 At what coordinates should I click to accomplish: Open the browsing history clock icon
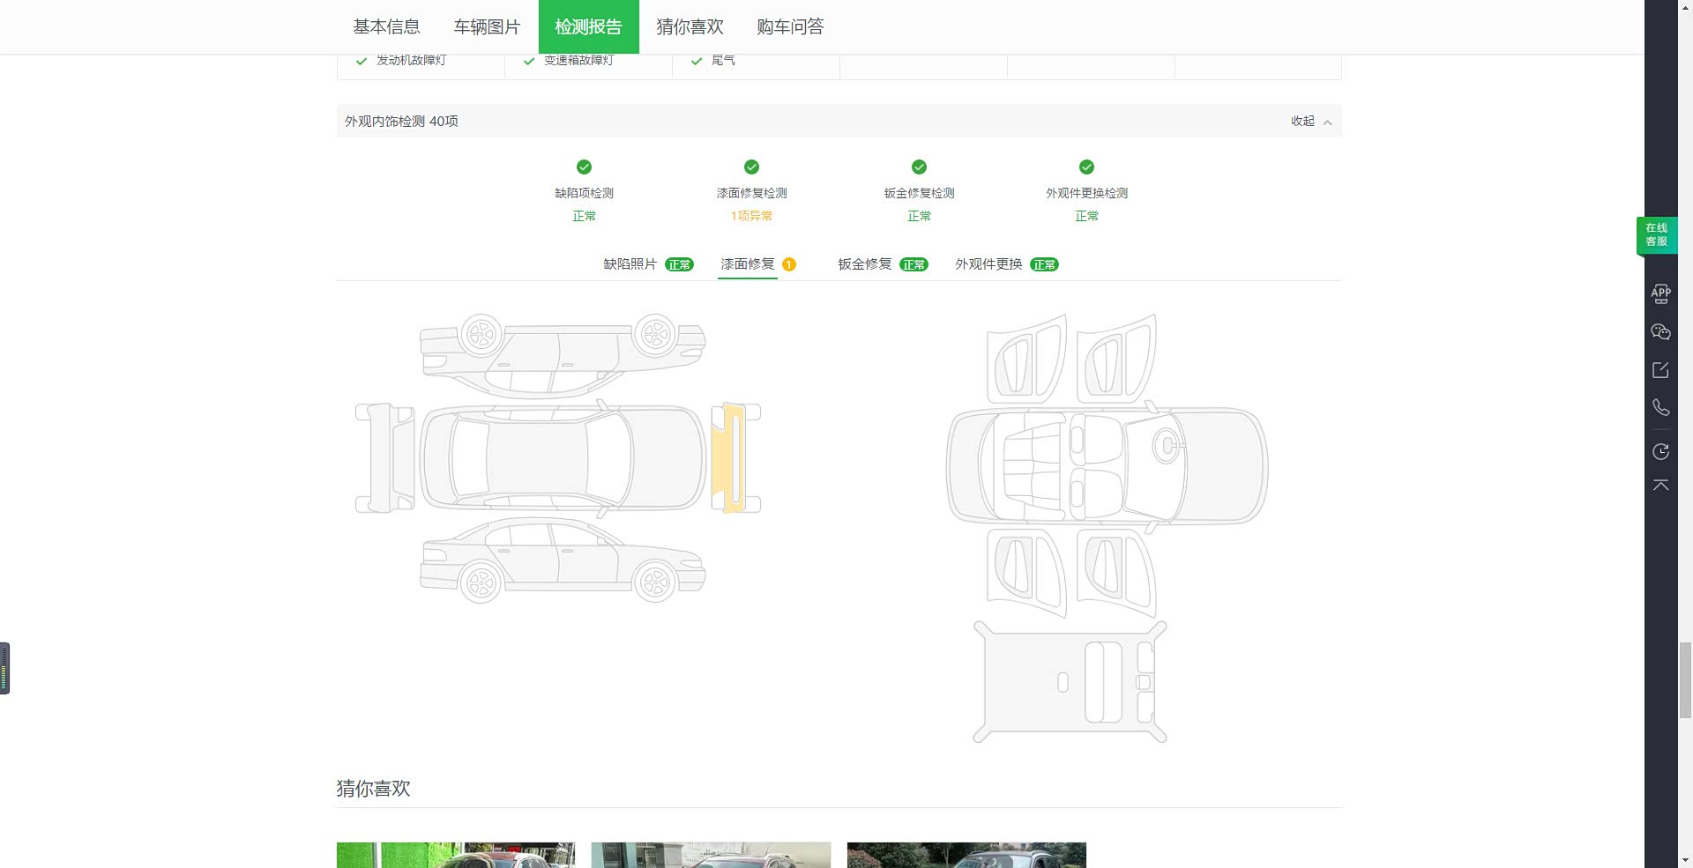click(1660, 451)
